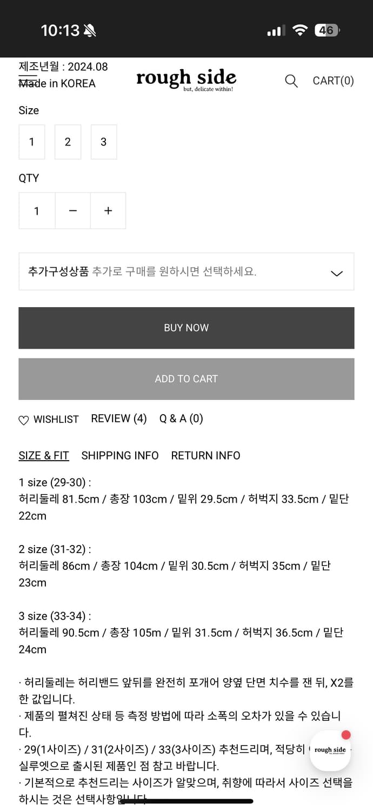Increase quantity with the plus button
Viewport: 373px width, 811px height.
(108, 211)
